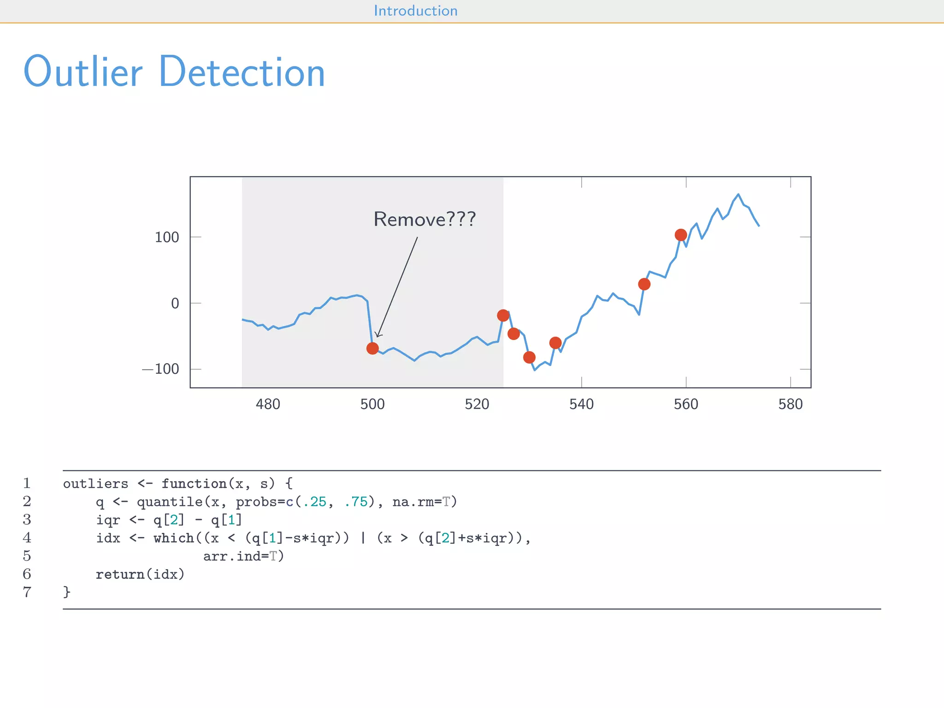
Task: Click the y-axis label 0
Action: 175,303
